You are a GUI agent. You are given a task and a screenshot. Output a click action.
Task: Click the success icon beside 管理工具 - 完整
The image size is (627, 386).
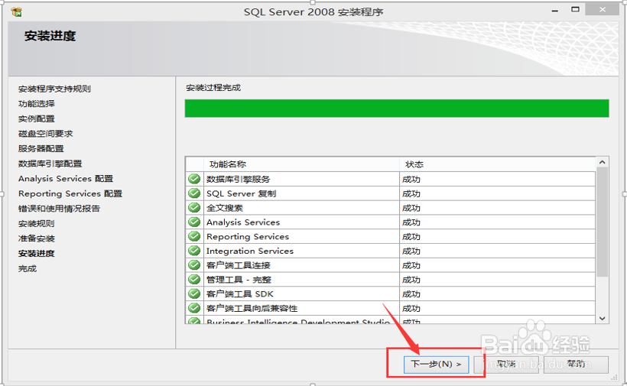coord(194,280)
